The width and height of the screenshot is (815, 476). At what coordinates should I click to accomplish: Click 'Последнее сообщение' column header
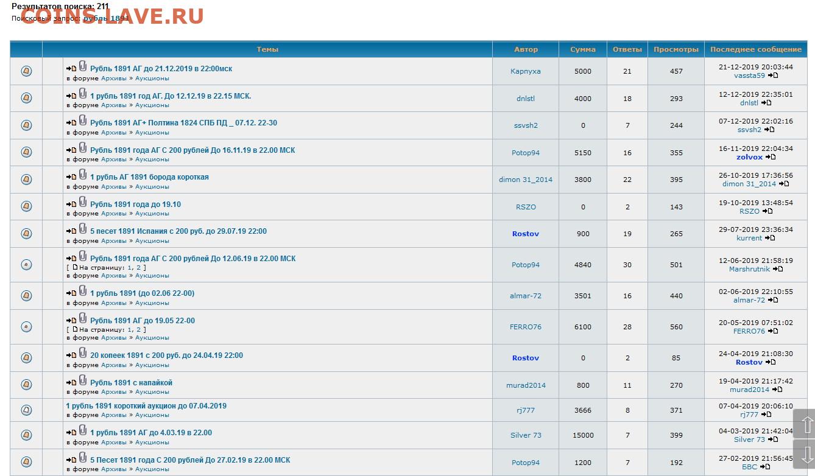[x=755, y=49]
